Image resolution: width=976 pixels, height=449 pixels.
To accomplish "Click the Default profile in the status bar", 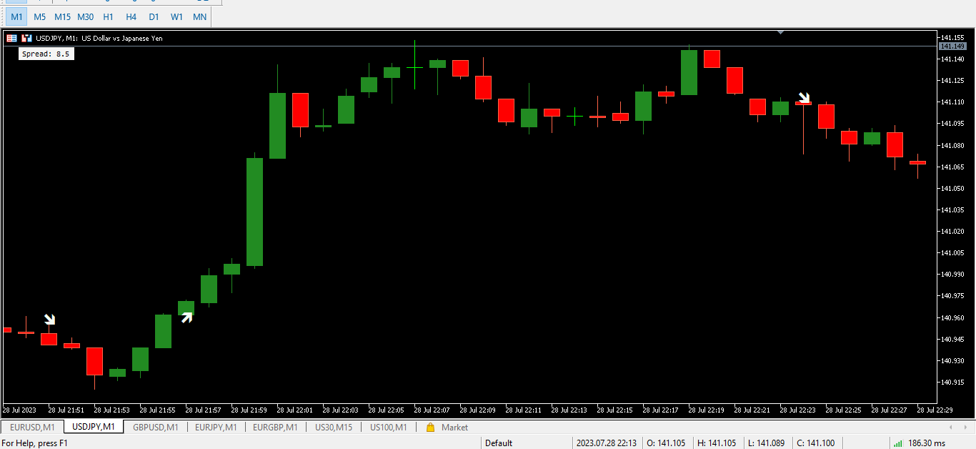I will (497, 443).
